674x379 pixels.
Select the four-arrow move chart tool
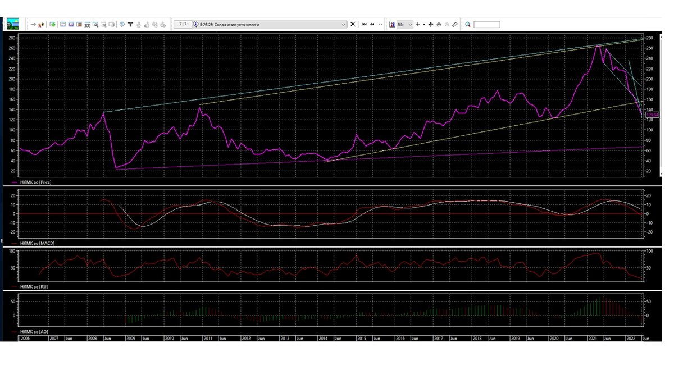pyautogui.click(x=431, y=24)
